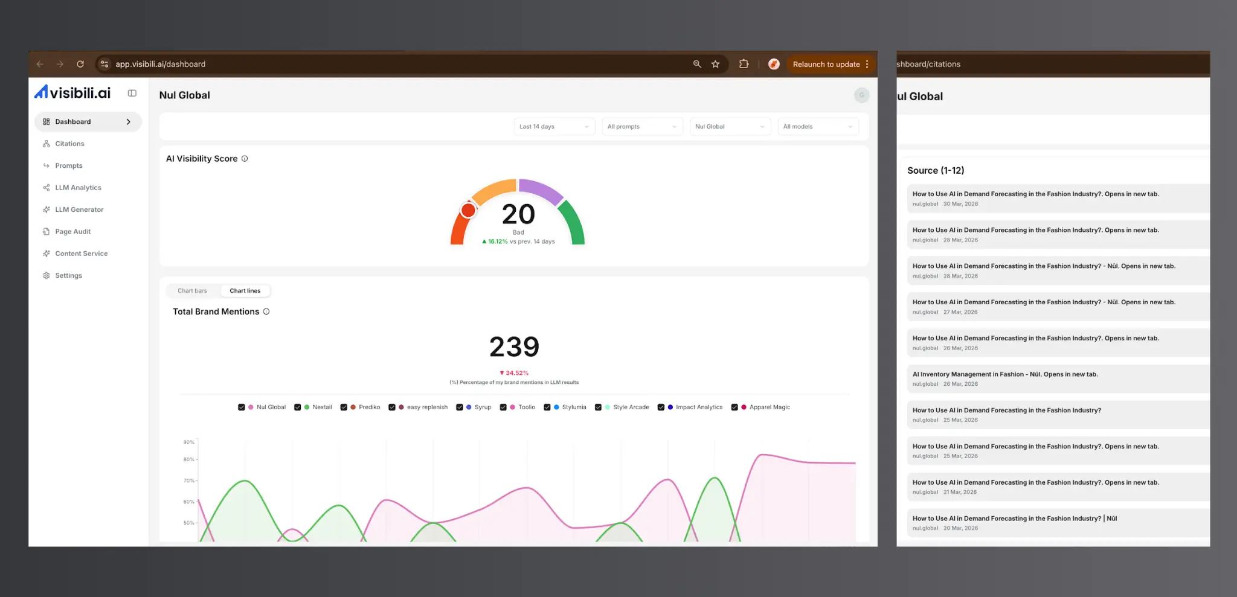
Task: Open site info icon in address bar
Action: click(104, 64)
